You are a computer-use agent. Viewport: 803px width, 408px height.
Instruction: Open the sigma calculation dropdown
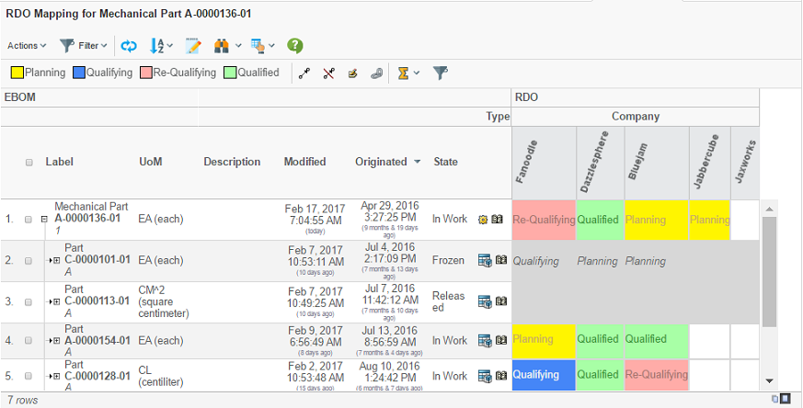(x=407, y=73)
